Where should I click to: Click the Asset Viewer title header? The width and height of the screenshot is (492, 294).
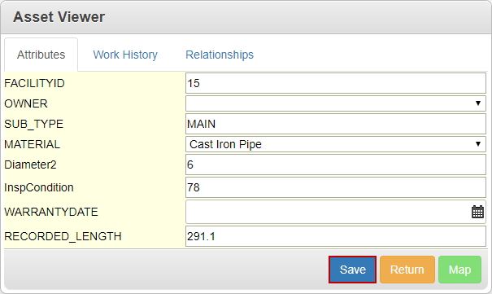click(x=59, y=17)
